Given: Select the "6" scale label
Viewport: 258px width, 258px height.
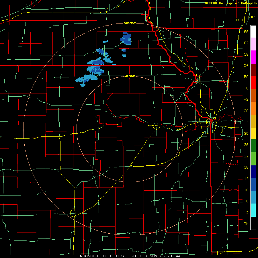Looking at the screenshot, I should pos(247,201).
